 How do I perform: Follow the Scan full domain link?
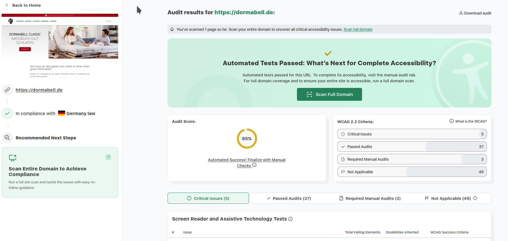[358, 29]
